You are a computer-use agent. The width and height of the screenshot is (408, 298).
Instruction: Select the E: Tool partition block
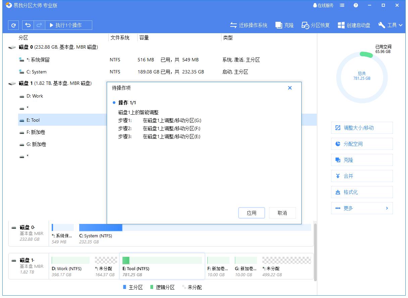coord(162,266)
